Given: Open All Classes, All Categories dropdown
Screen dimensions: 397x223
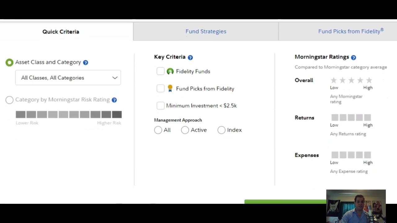Looking at the screenshot, I should 68,78.
